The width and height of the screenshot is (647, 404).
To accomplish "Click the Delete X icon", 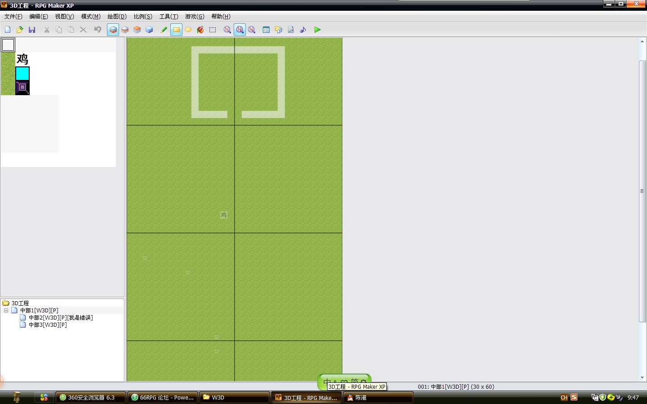I will [x=83, y=30].
